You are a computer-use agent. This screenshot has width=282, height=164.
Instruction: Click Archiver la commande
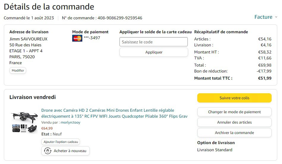click(x=234, y=133)
